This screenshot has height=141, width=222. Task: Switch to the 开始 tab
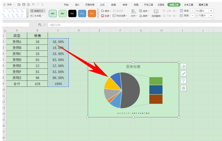tap(66, 5)
